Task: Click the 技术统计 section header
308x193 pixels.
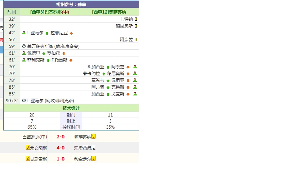Action: pyautogui.click(x=71, y=108)
